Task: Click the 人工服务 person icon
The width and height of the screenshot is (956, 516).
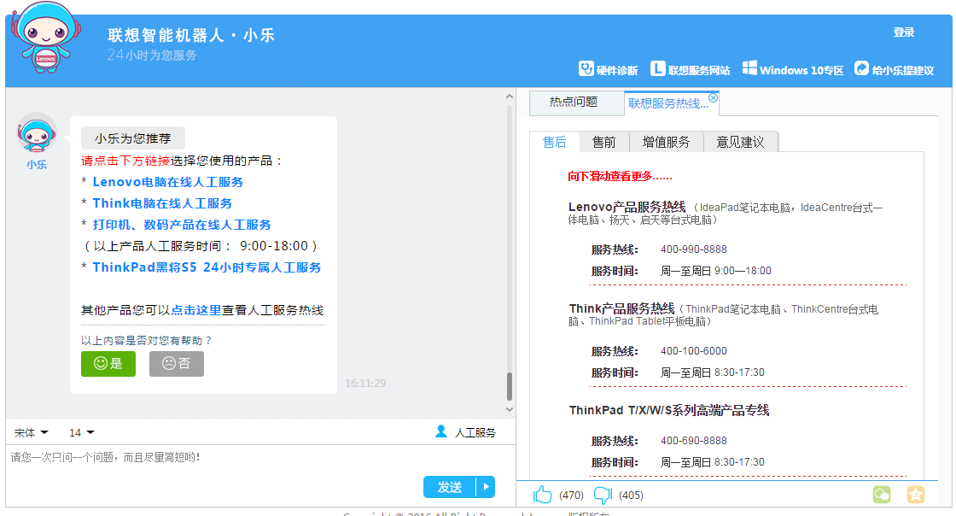Action: pos(441,431)
